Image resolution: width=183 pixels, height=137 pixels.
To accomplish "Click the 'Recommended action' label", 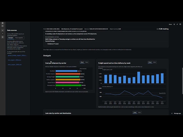I will tap(52, 37).
